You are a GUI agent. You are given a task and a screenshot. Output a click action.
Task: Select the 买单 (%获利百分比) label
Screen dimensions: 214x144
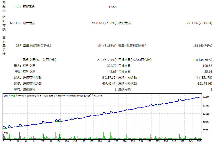coord(132,46)
